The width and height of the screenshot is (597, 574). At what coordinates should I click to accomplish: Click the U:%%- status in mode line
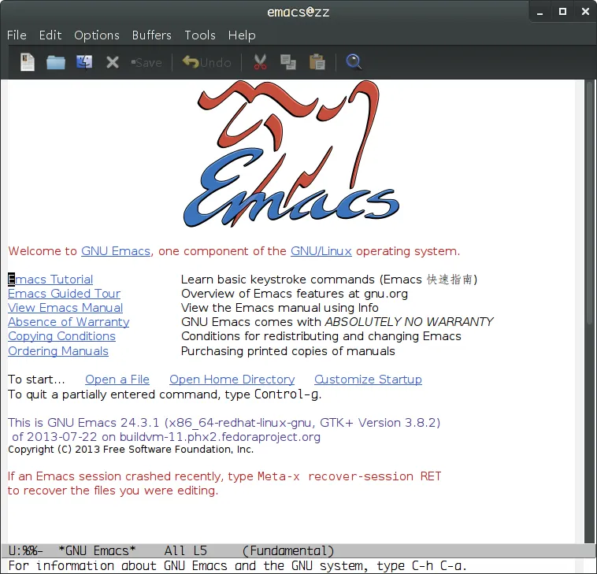[x=25, y=551]
